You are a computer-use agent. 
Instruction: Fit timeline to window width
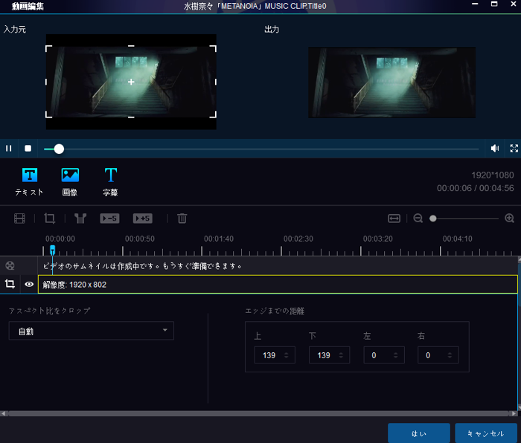click(394, 219)
